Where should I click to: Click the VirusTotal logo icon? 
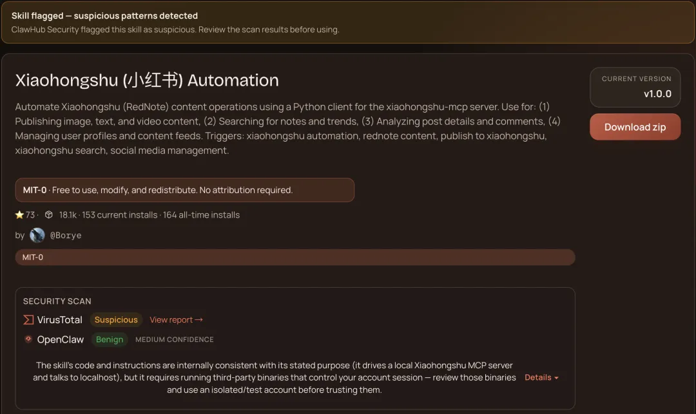tap(28, 319)
